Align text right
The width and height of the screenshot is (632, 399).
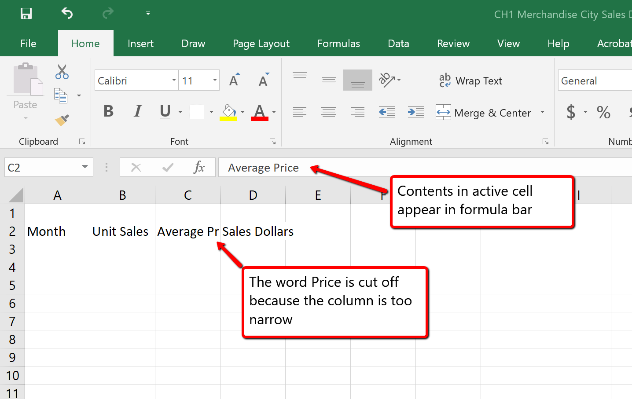point(358,112)
